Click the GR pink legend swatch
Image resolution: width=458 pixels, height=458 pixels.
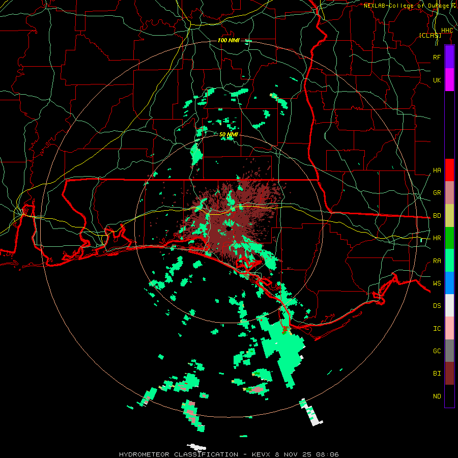pyautogui.click(x=449, y=193)
